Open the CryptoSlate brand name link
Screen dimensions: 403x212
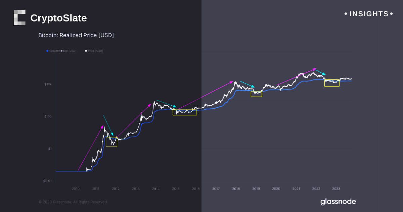[x=58, y=18]
